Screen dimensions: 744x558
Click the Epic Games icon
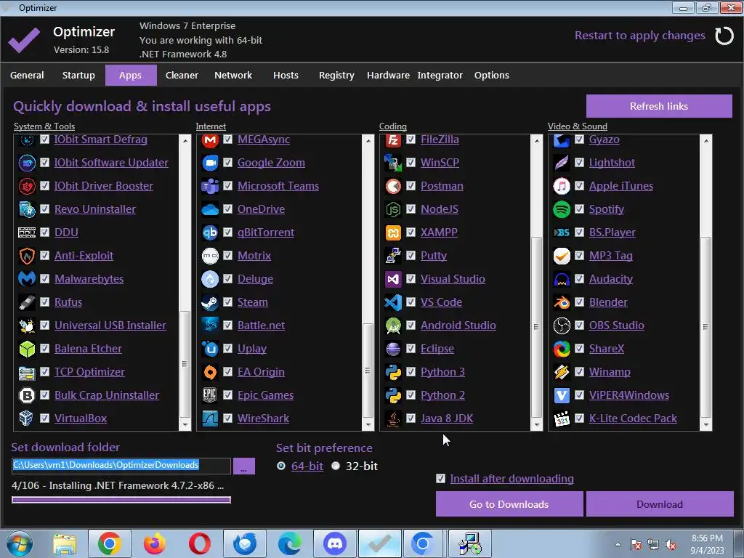point(210,395)
